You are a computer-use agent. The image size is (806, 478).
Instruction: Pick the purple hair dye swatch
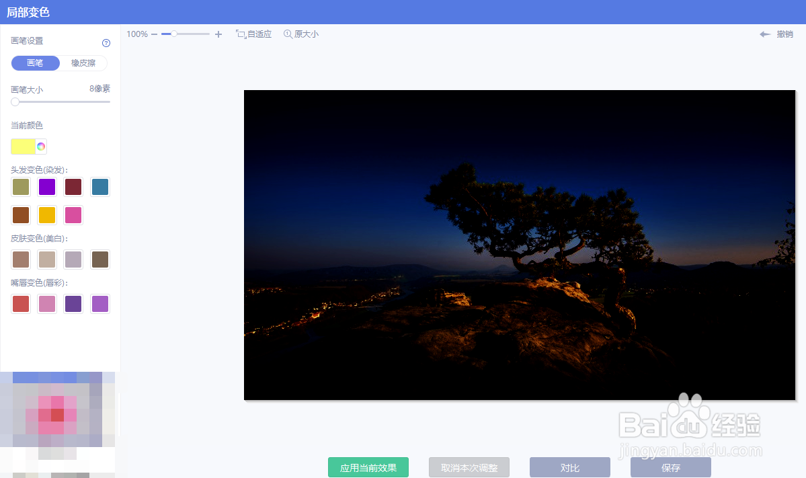pos(46,186)
